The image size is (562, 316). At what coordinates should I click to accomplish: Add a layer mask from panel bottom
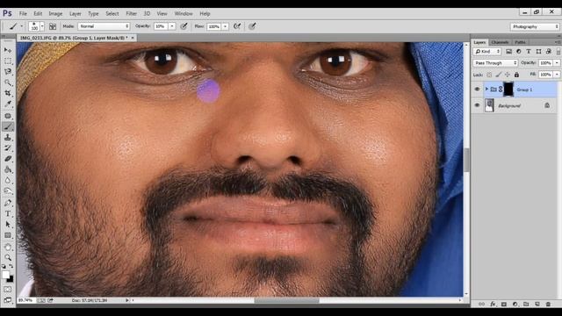tap(504, 304)
